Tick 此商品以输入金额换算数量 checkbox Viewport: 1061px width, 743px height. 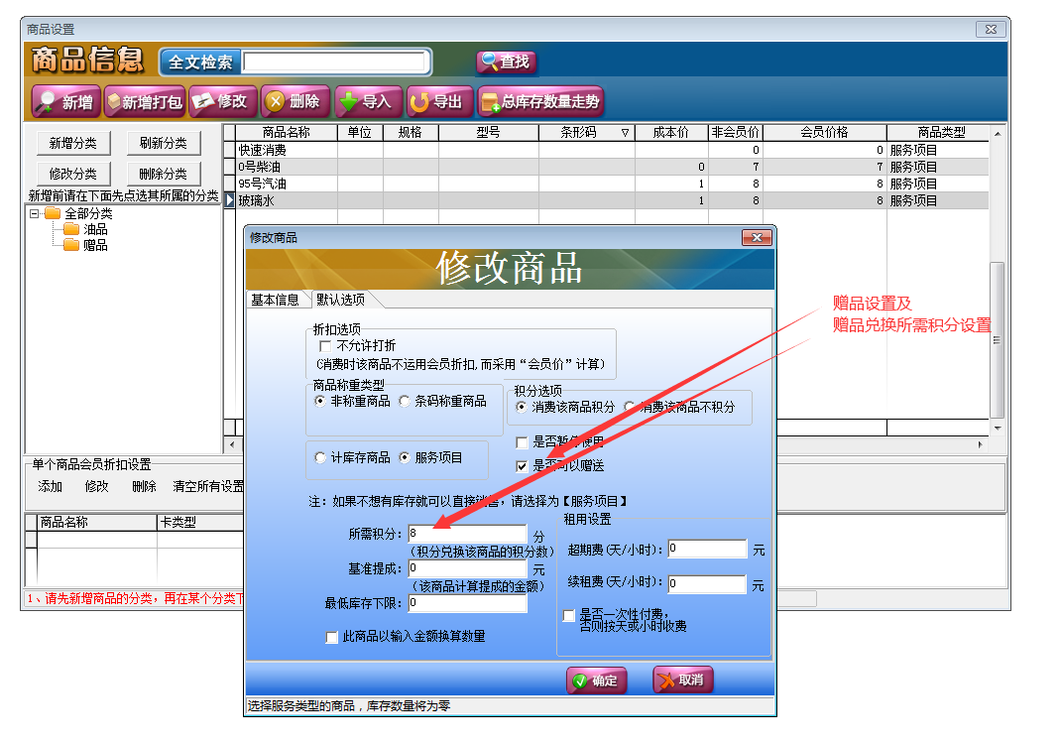332,637
